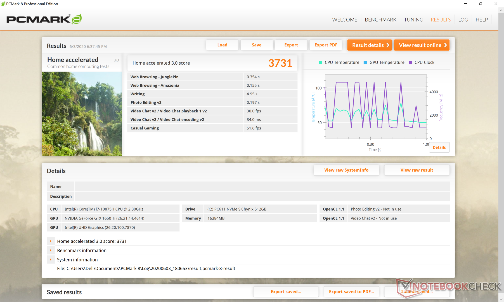Select the RESULTS tab

pyautogui.click(x=441, y=20)
